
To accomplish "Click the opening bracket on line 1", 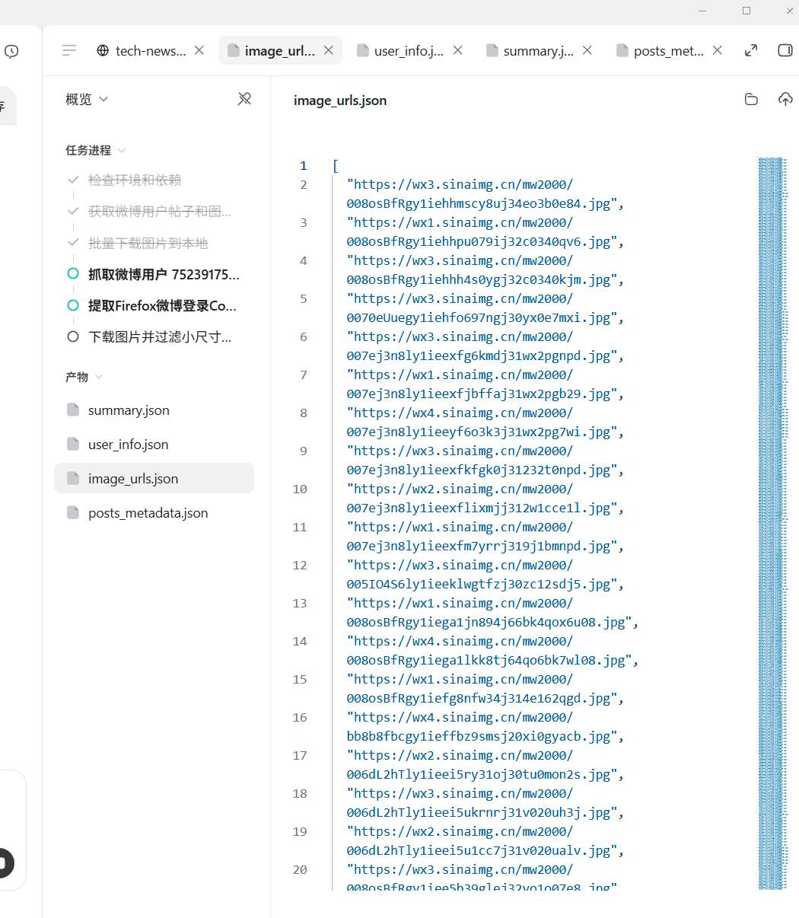I will click(x=336, y=166).
